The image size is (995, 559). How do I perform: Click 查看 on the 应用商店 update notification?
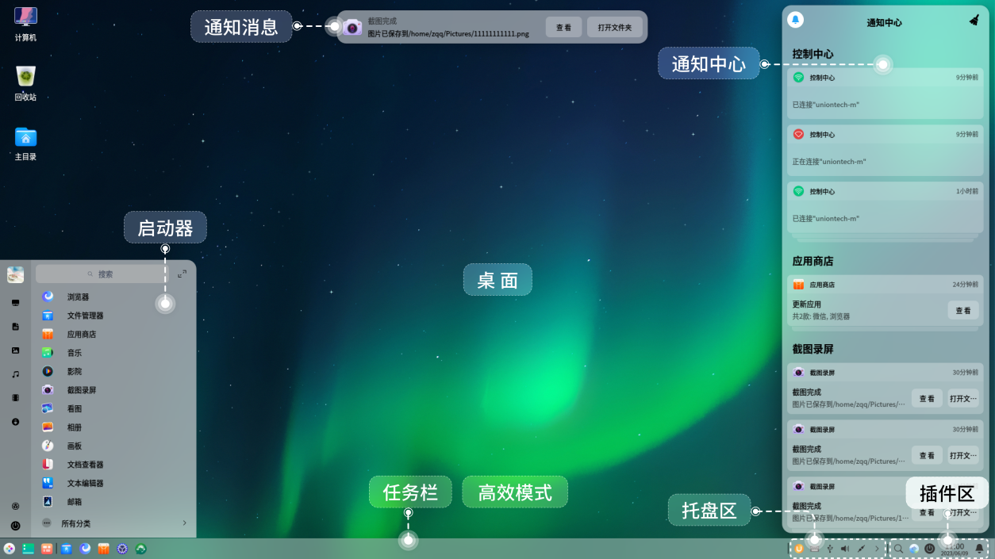[963, 311]
